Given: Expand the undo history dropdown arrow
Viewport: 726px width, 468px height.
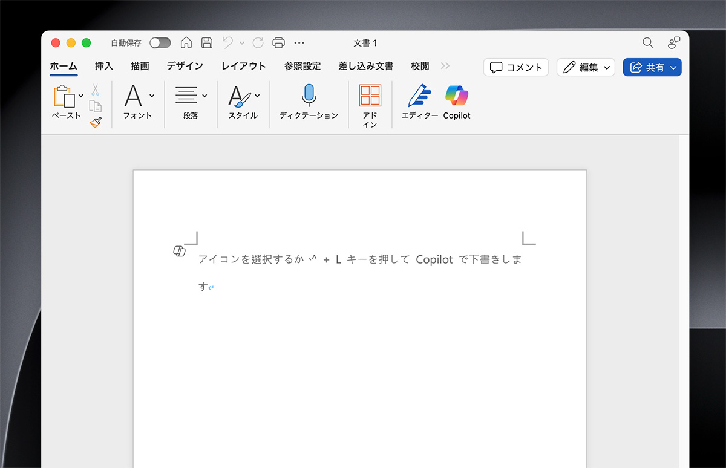Looking at the screenshot, I should click(242, 43).
